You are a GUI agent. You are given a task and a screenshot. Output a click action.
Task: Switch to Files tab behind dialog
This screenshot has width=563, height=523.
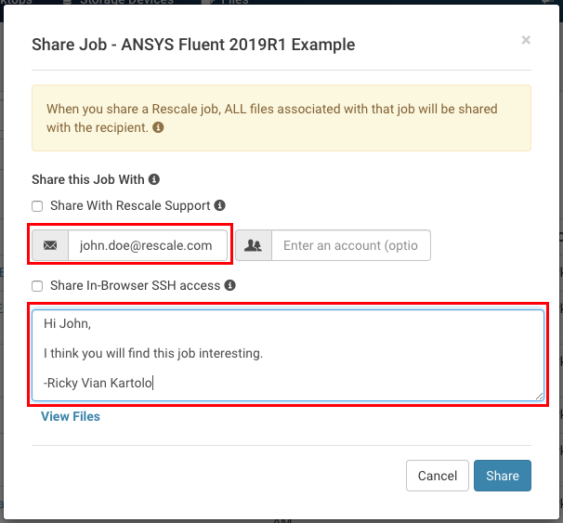(226, 2)
